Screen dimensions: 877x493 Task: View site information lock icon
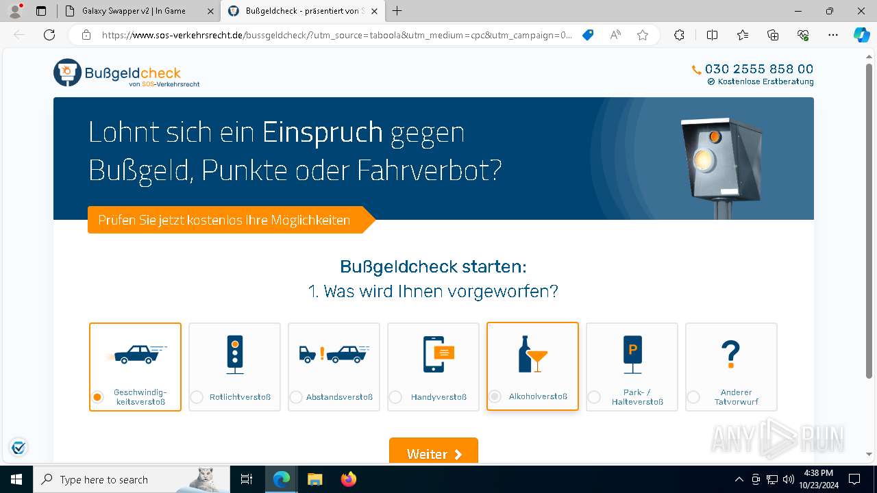coord(86,35)
